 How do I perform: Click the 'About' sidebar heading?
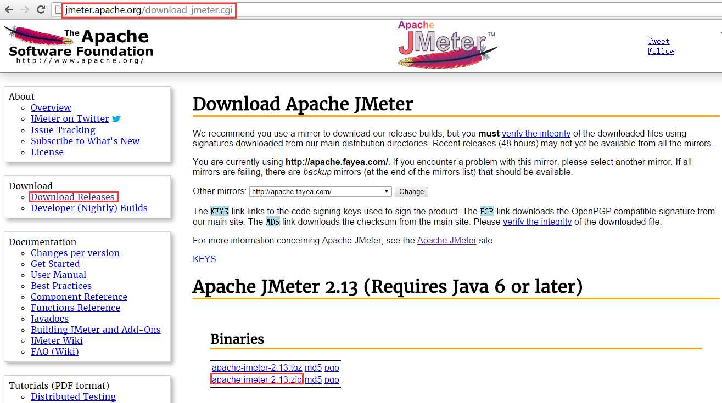pyautogui.click(x=21, y=97)
